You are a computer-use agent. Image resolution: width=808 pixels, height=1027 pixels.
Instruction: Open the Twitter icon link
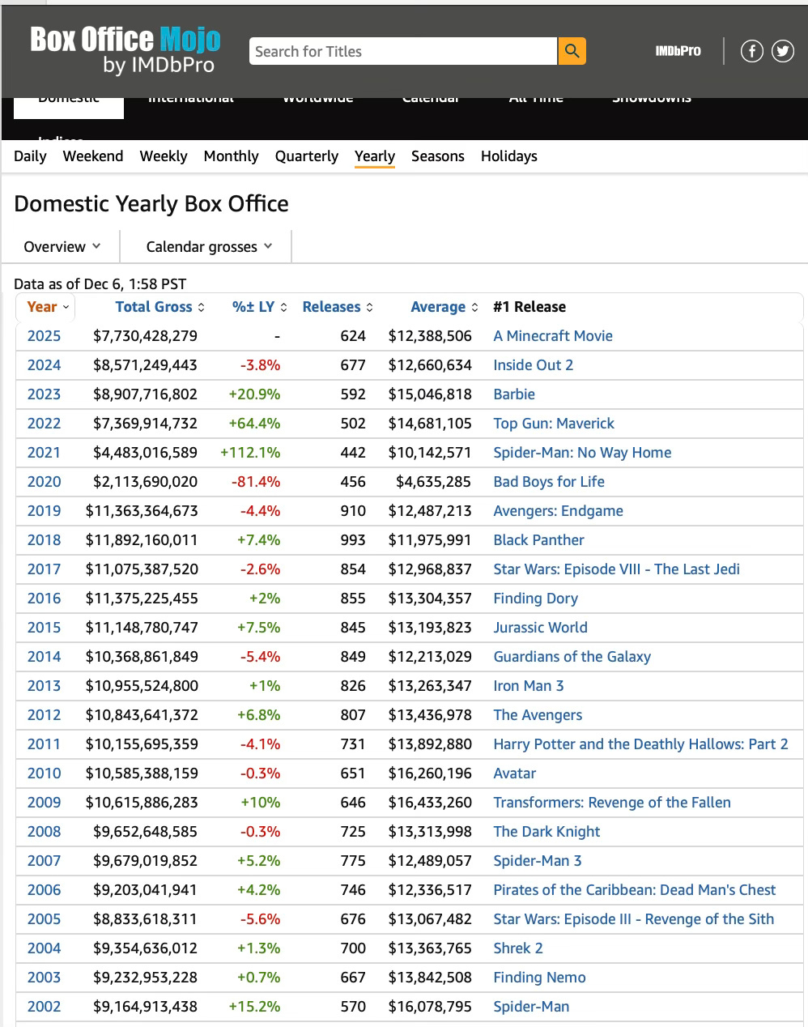783,51
